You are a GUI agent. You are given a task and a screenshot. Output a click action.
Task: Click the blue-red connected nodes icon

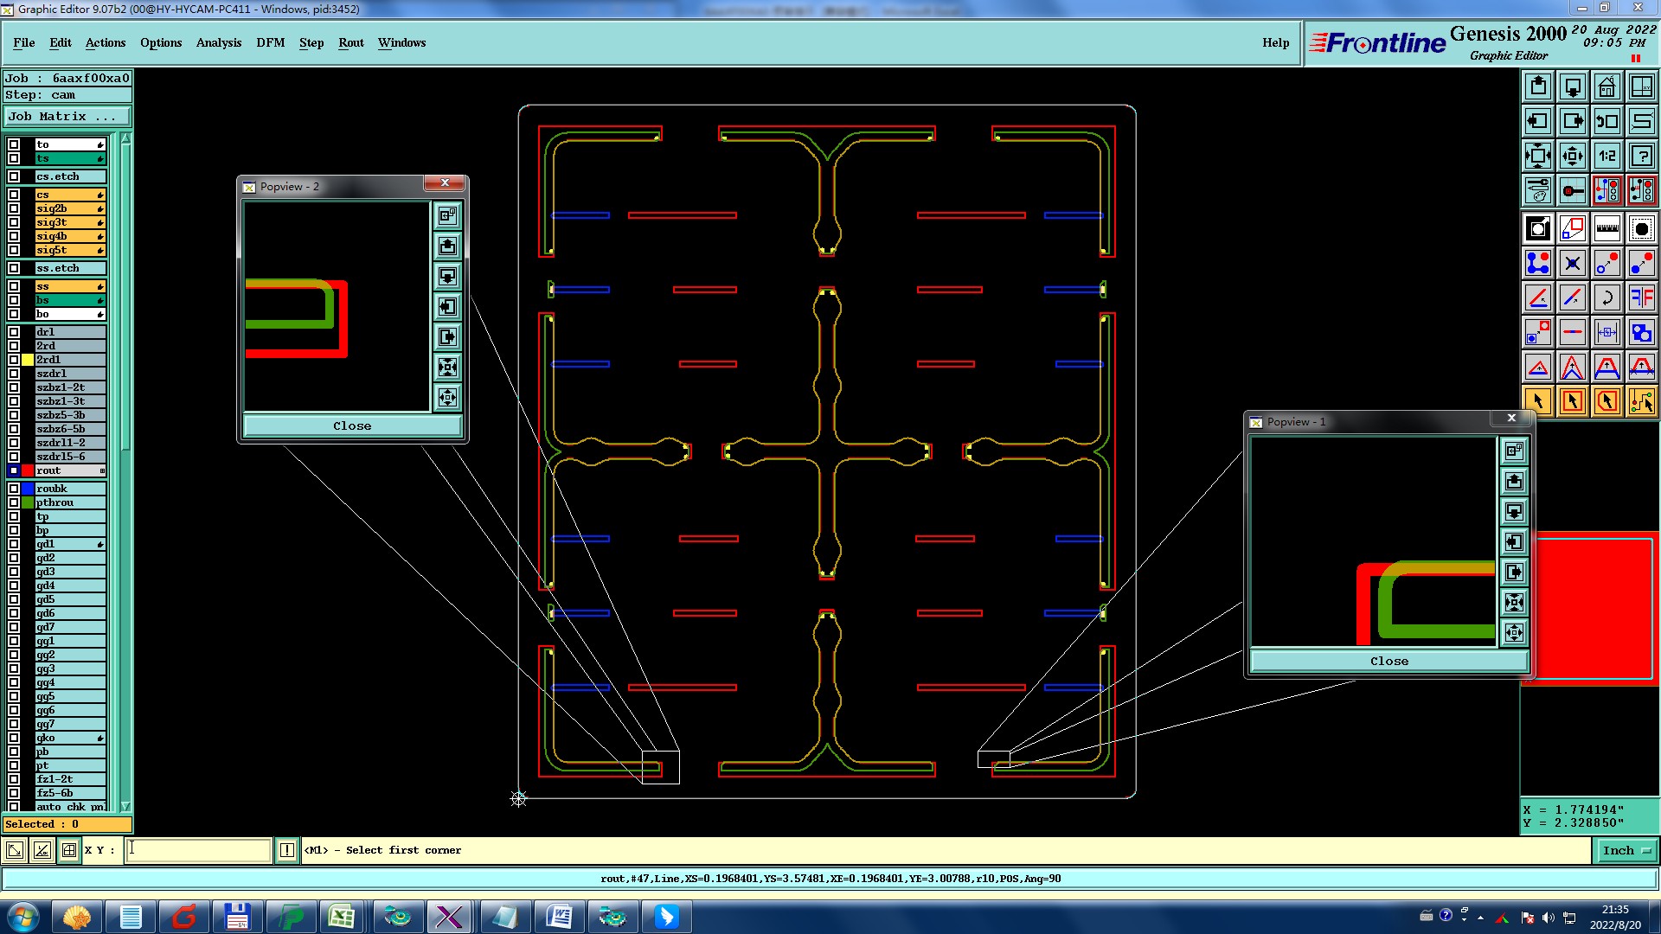click(1538, 263)
